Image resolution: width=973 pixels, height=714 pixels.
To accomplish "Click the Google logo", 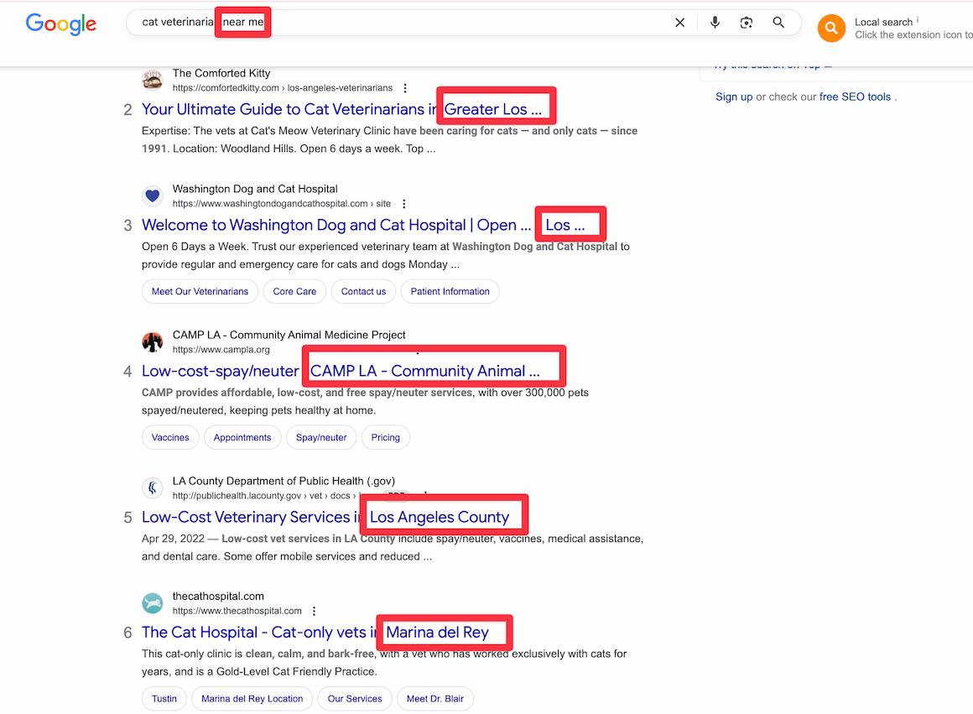I will pyautogui.click(x=60, y=23).
